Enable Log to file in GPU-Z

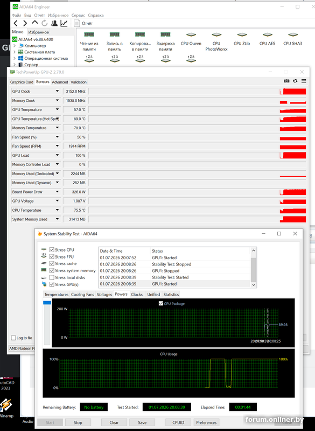[x=13, y=338]
